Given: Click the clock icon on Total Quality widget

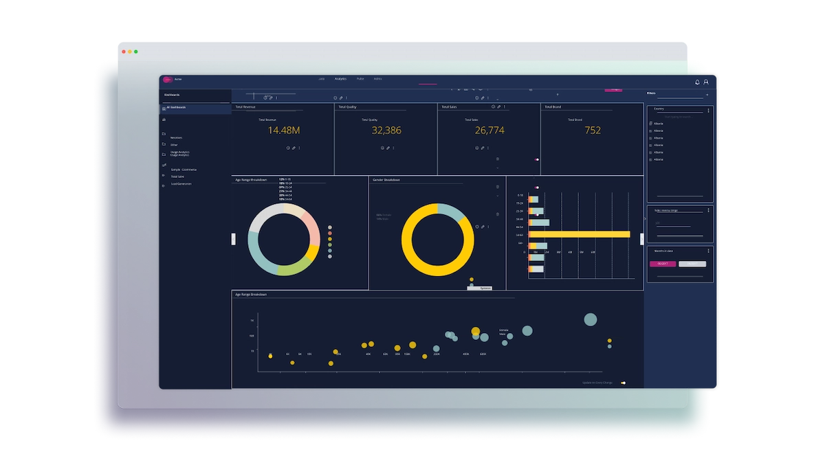Looking at the screenshot, I should coord(382,148).
